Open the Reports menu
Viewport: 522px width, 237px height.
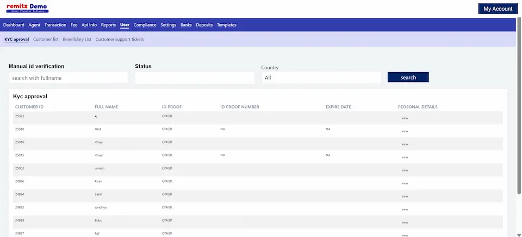coord(109,25)
